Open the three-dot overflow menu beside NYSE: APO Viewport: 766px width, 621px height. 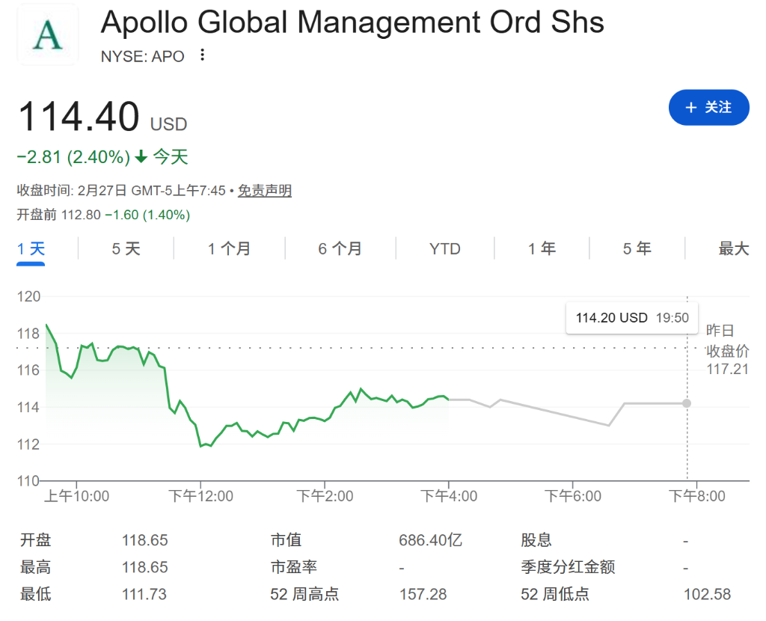(201, 55)
